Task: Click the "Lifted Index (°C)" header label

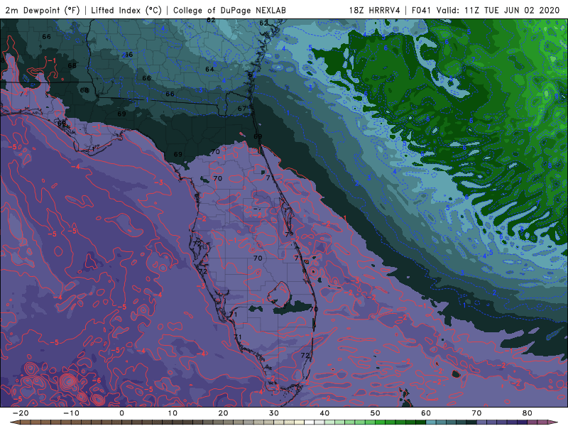Action: pyautogui.click(x=126, y=10)
